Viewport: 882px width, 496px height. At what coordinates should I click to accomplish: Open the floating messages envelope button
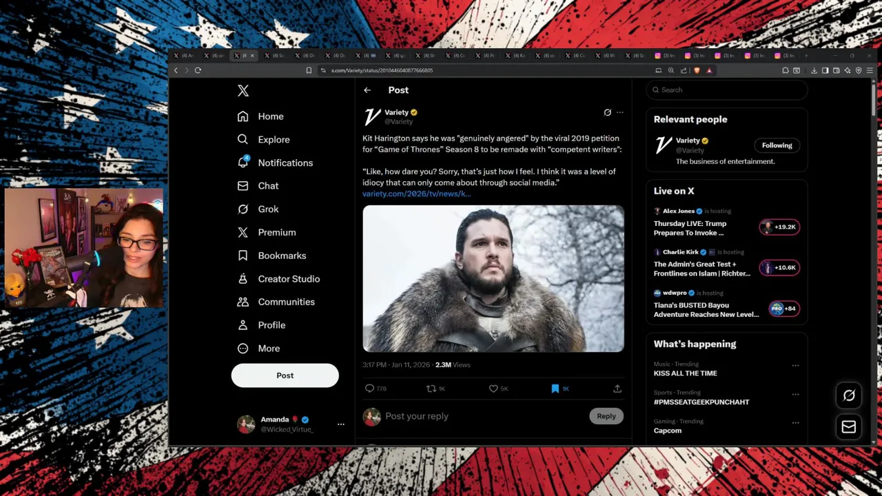pyautogui.click(x=849, y=427)
